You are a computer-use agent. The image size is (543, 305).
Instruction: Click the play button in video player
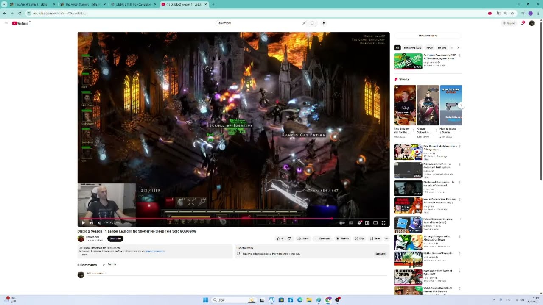pos(83,222)
